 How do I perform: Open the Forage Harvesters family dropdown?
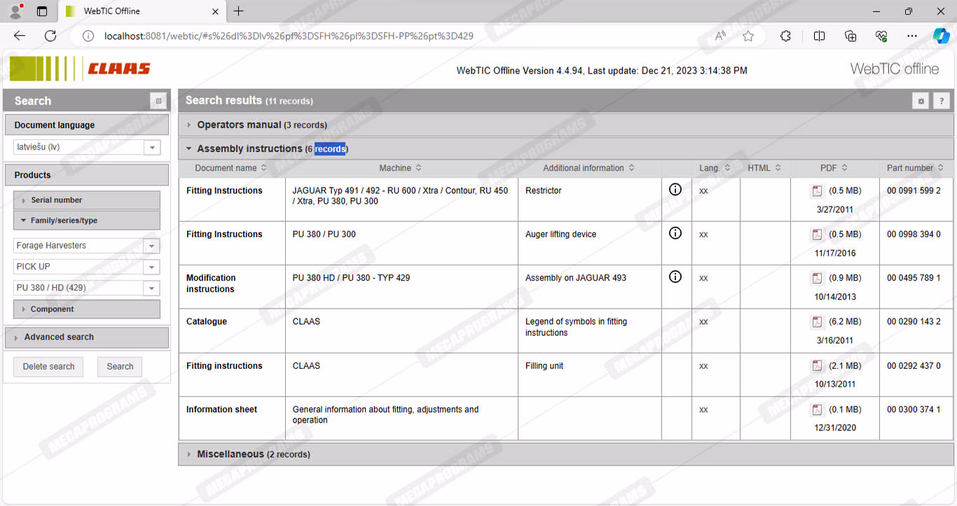151,246
